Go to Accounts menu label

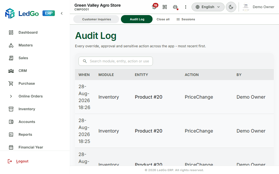[x=27, y=122]
